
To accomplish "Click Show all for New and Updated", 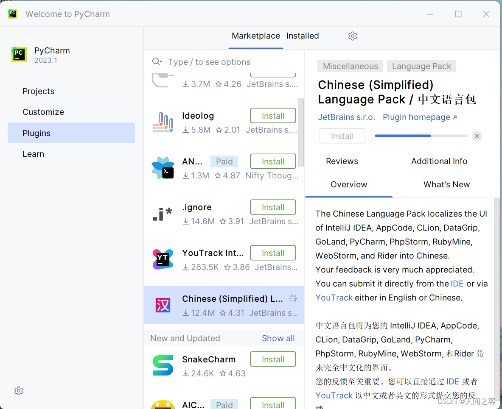I will coord(278,338).
